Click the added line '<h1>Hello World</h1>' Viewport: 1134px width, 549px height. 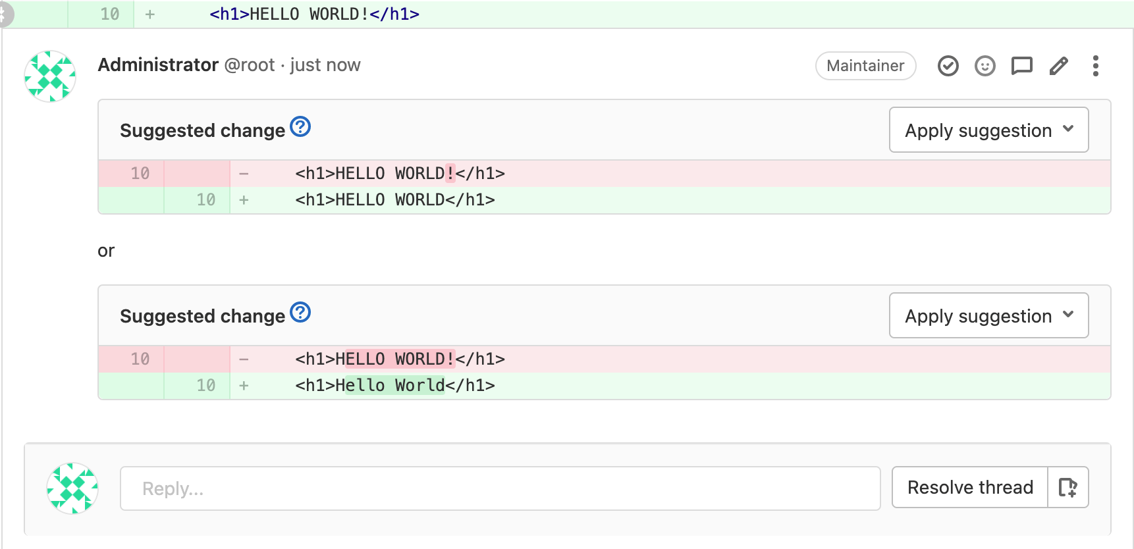(x=395, y=386)
